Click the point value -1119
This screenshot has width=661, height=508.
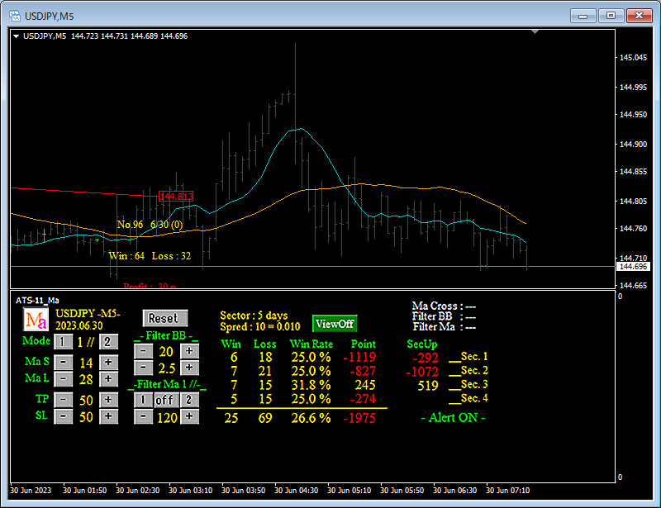click(x=359, y=357)
